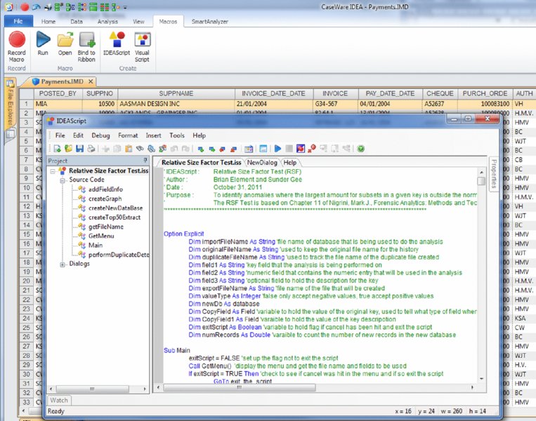Click the toggle breakpoint icon with red dot
This screenshot has width=536, height=421.
click(301, 149)
